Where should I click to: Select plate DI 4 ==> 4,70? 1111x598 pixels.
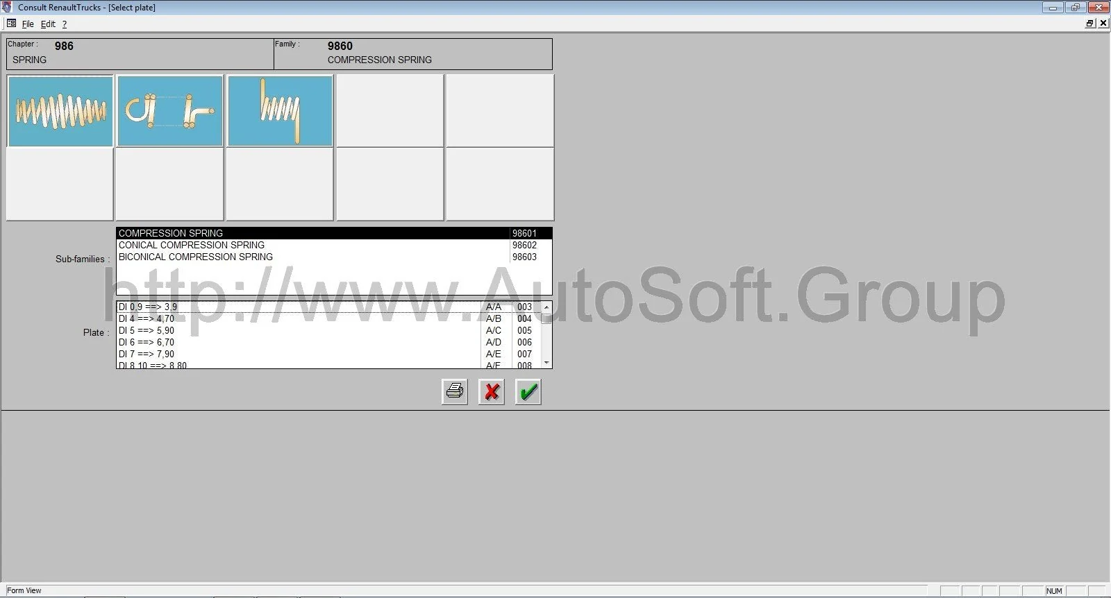[328, 318]
